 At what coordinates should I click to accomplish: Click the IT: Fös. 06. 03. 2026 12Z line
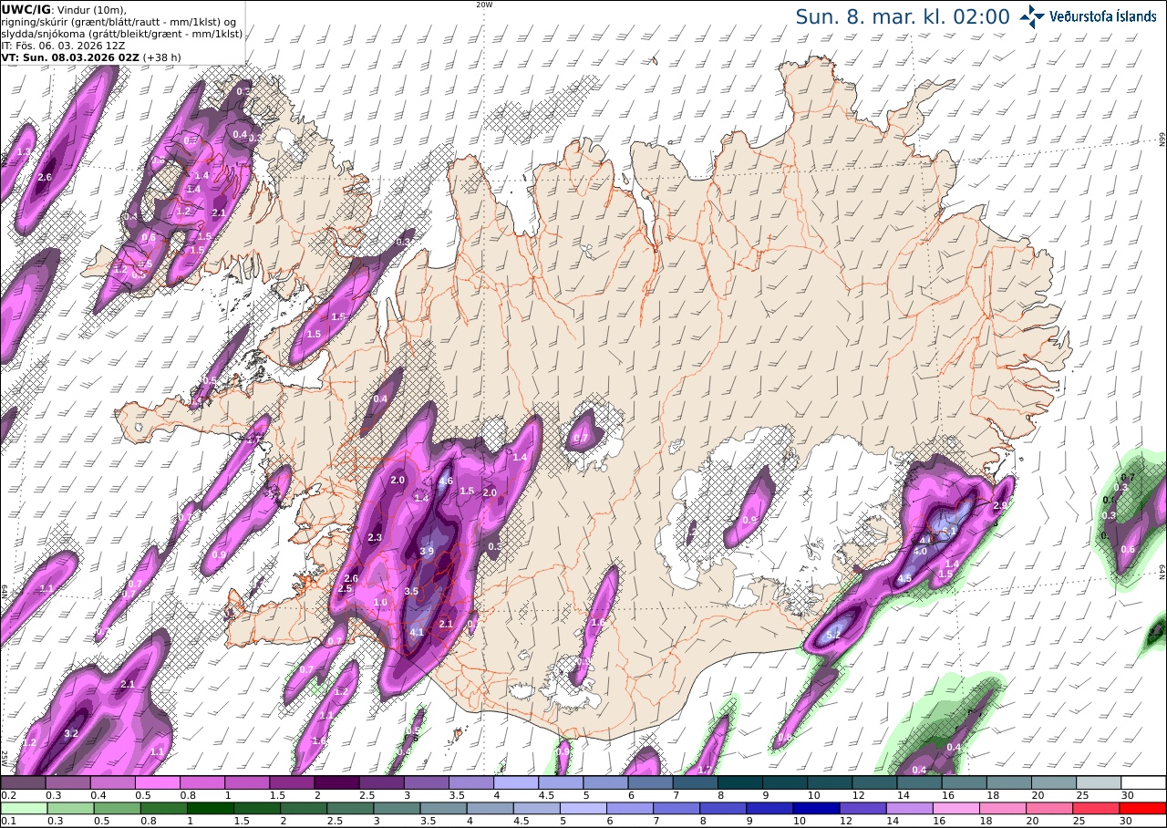coord(63,45)
